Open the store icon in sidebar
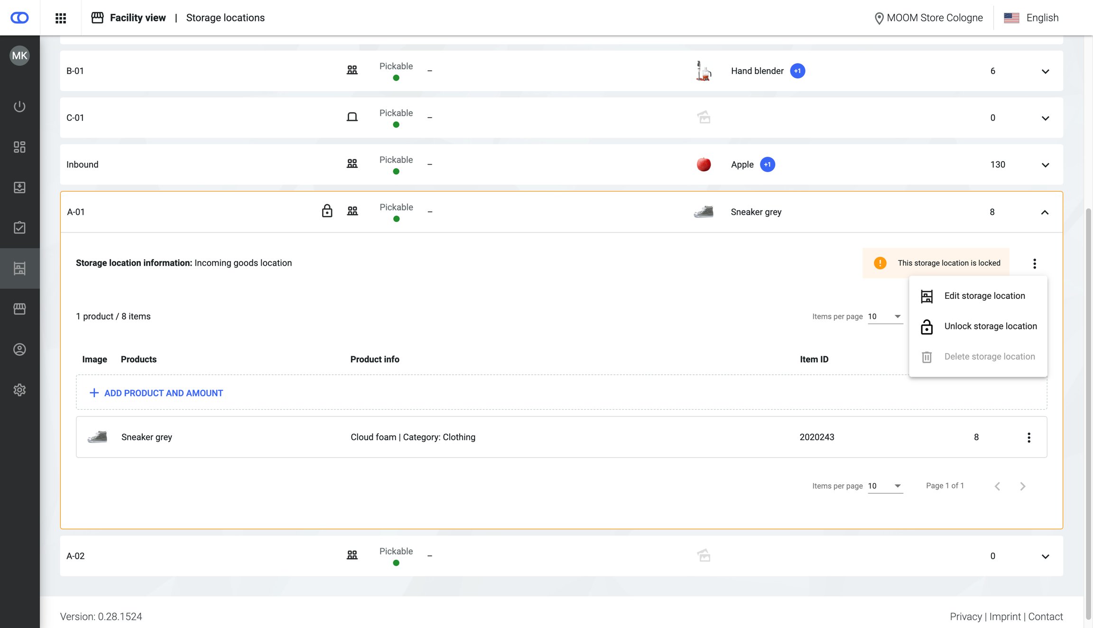The image size is (1093, 628). click(x=19, y=309)
